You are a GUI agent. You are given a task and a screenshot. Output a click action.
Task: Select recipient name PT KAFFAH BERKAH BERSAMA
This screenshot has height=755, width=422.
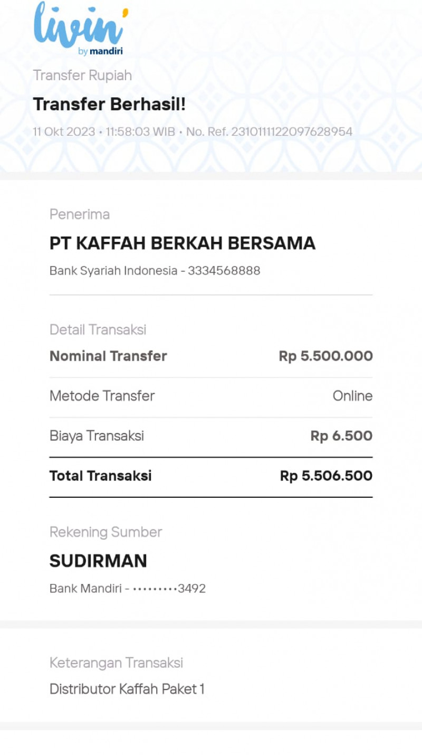tap(183, 243)
